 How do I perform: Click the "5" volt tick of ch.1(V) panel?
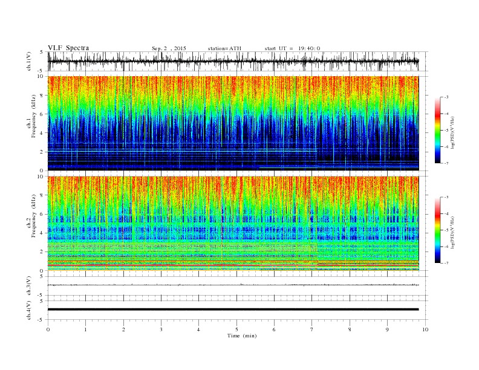coord(42,52)
